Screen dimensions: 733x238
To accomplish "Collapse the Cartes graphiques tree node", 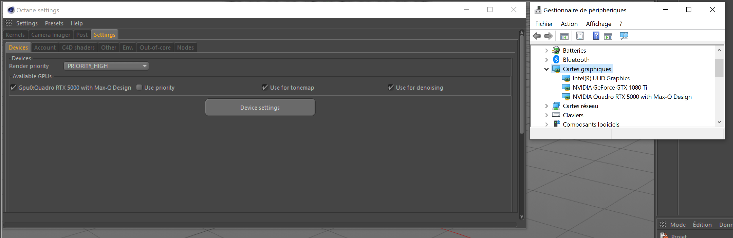I will [x=546, y=69].
